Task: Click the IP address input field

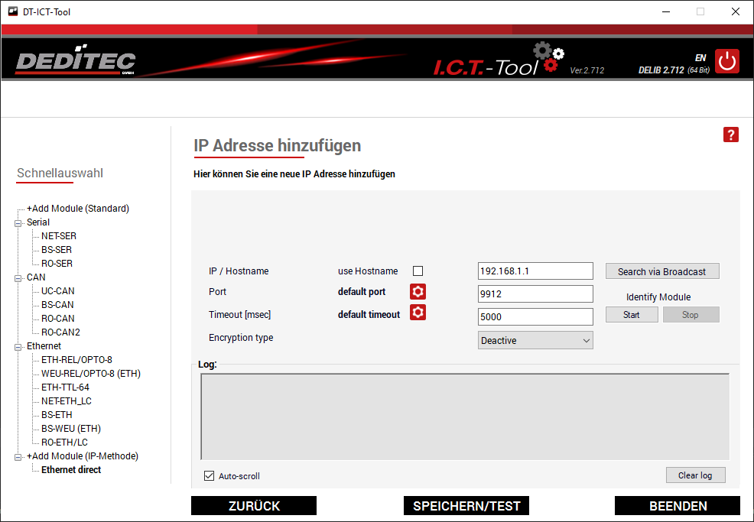Action: 535,271
